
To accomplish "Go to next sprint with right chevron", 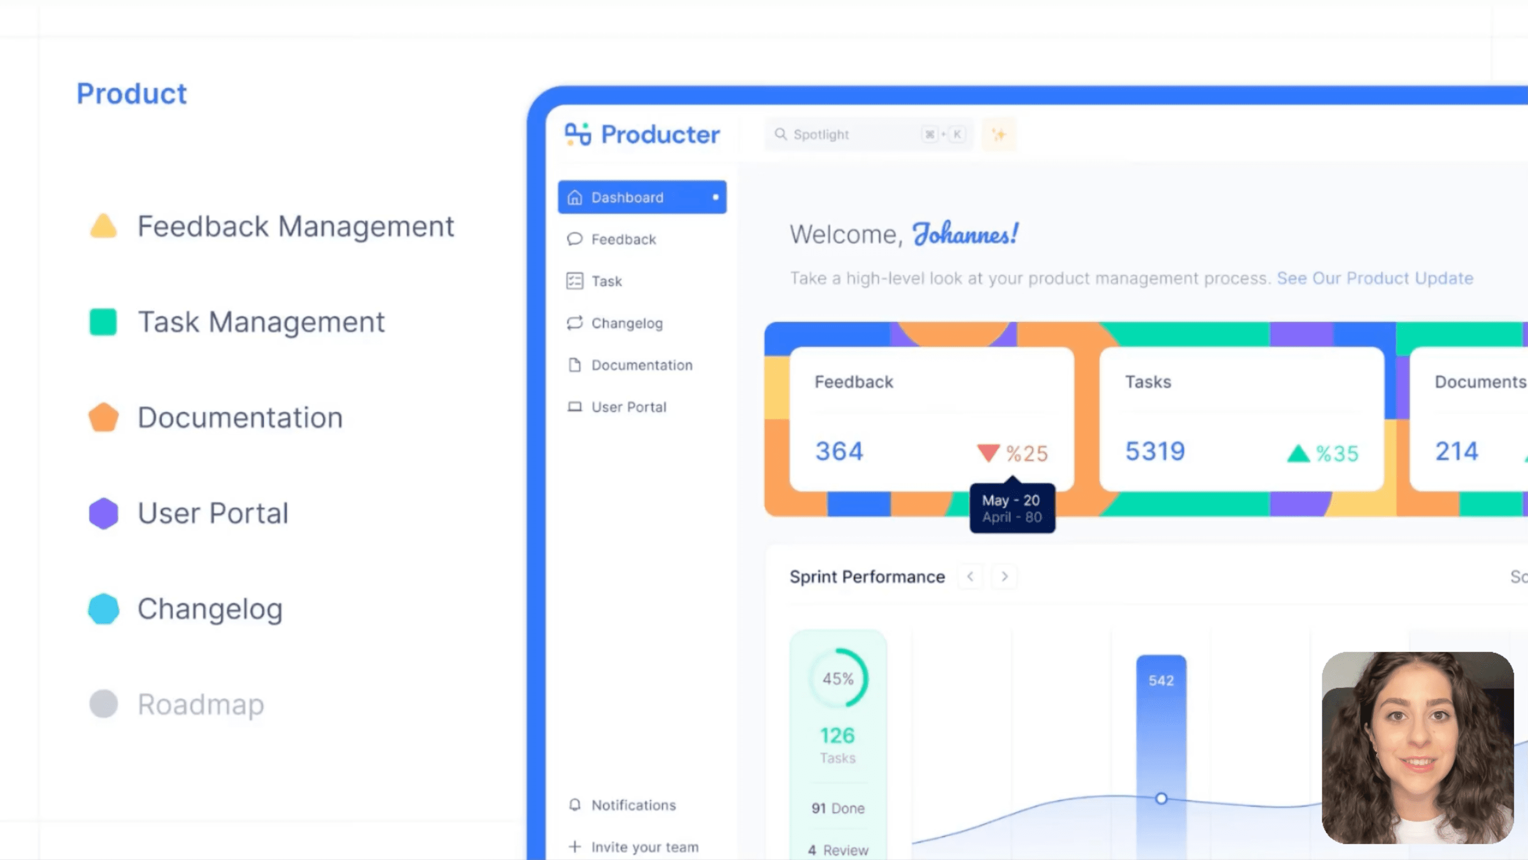I will click(1004, 577).
